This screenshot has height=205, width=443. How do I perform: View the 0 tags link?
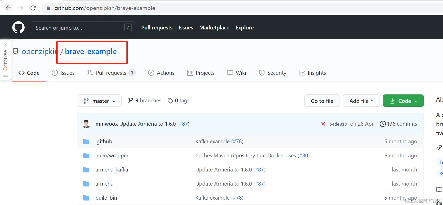pyautogui.click(x=178, y=101)
